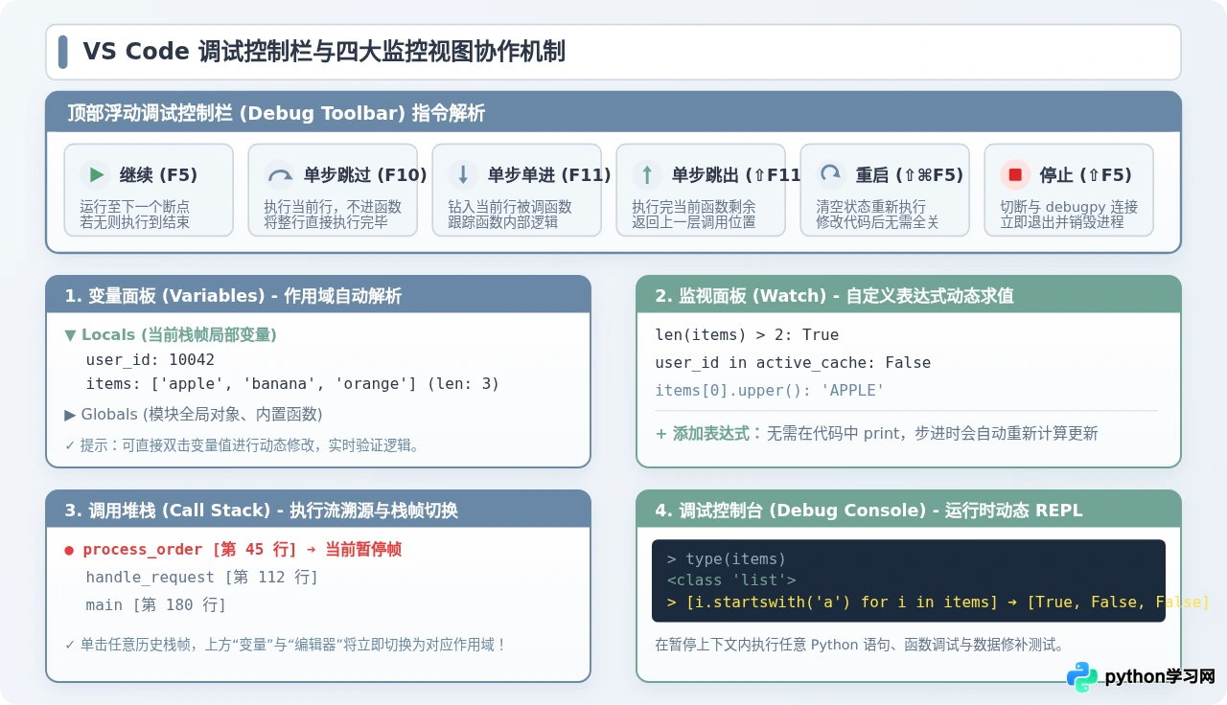The width and height of the screenshot is (1227, 705).
Task: Click the python学习网 logo icon
Action: [1082, 676]
